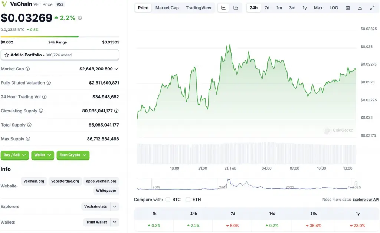Enable ETH comparison checkbox

[x=188, y=200]
